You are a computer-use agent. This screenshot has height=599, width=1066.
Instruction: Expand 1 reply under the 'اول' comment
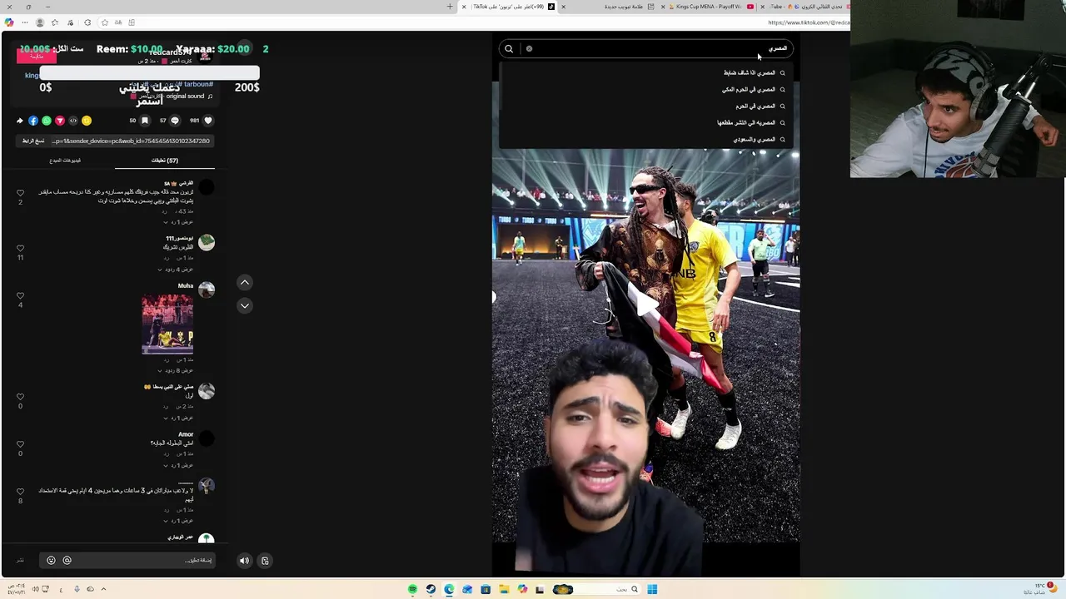(178, 418)
